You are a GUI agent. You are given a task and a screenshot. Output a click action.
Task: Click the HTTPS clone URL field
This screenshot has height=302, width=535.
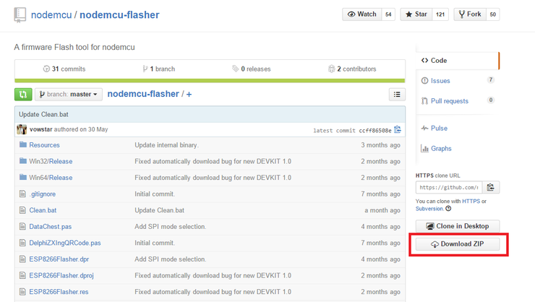(449, 187)
